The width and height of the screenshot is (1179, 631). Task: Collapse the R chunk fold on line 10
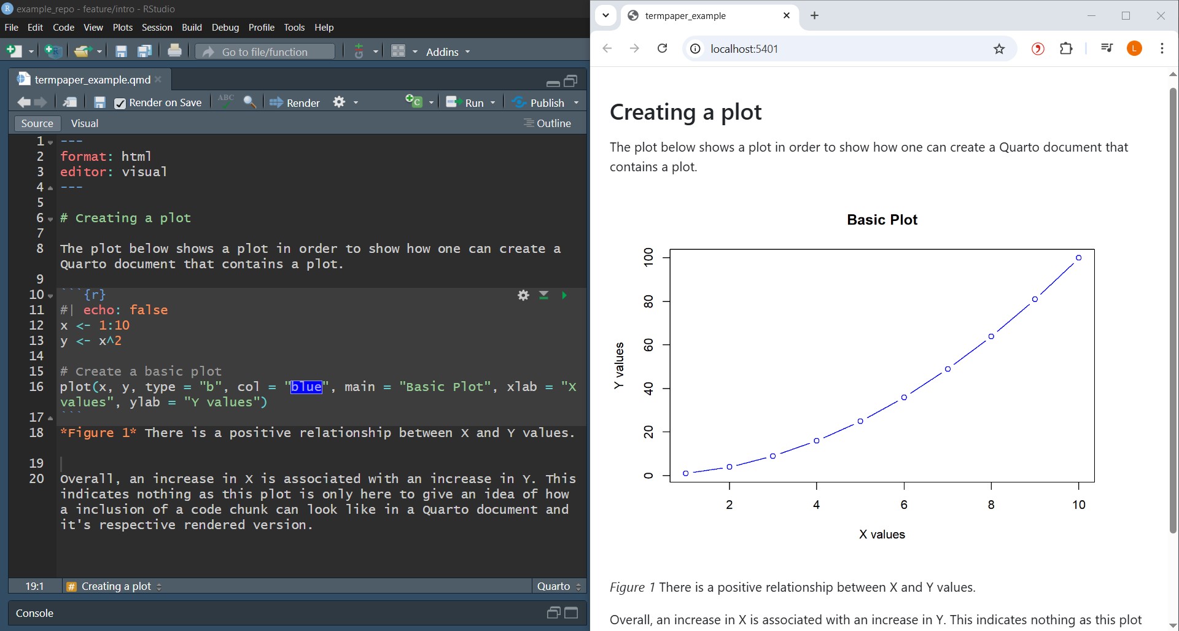point(50,296)
